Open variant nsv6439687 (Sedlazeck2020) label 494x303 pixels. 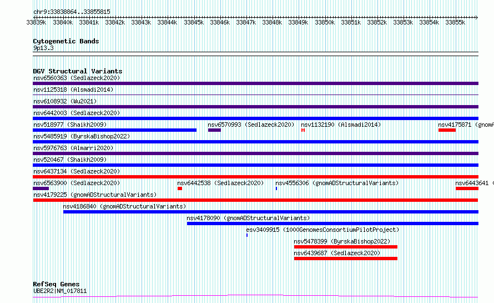coord(337,253)
